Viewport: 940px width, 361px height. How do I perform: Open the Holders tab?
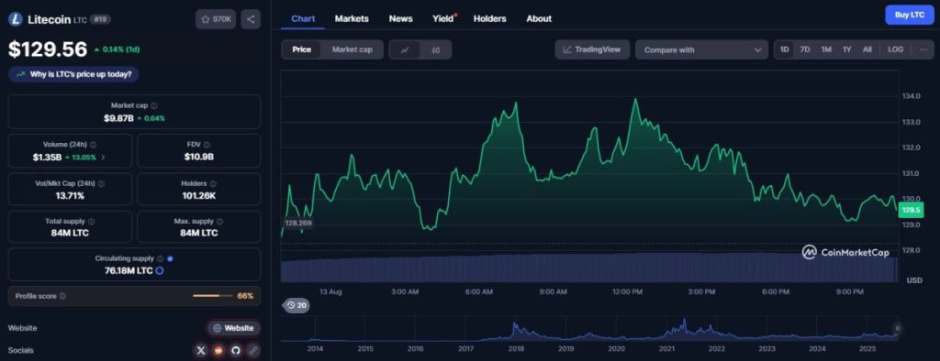pyautogui.click(x=490, y=18)
